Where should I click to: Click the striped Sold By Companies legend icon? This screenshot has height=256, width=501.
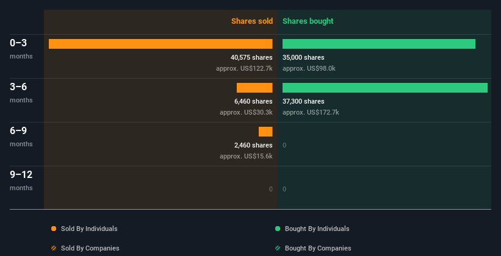point(54,248)
